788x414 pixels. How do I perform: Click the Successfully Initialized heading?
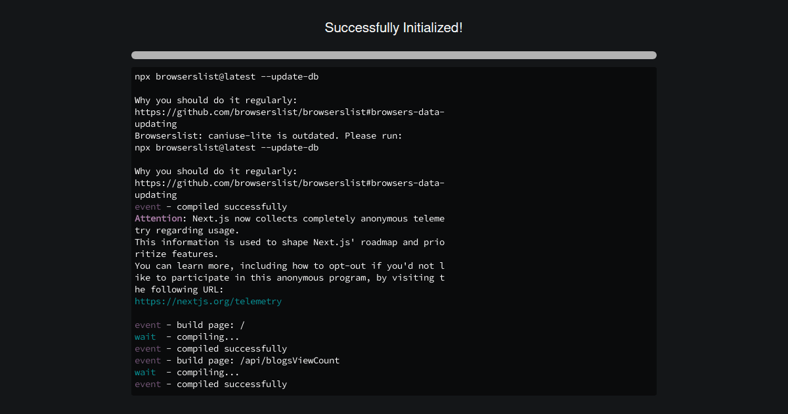[x=393, y=28]
